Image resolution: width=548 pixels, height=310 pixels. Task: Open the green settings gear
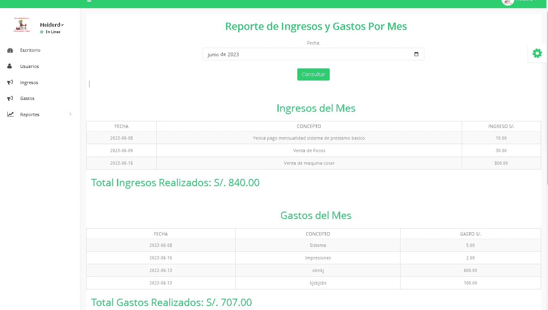coord(537,53)
